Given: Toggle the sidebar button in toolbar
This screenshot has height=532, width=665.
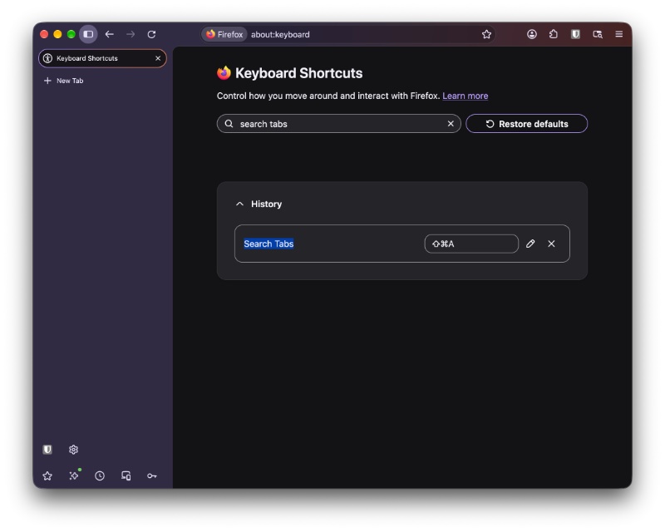Looking at the screenshot, I should (x=88, y=34).
